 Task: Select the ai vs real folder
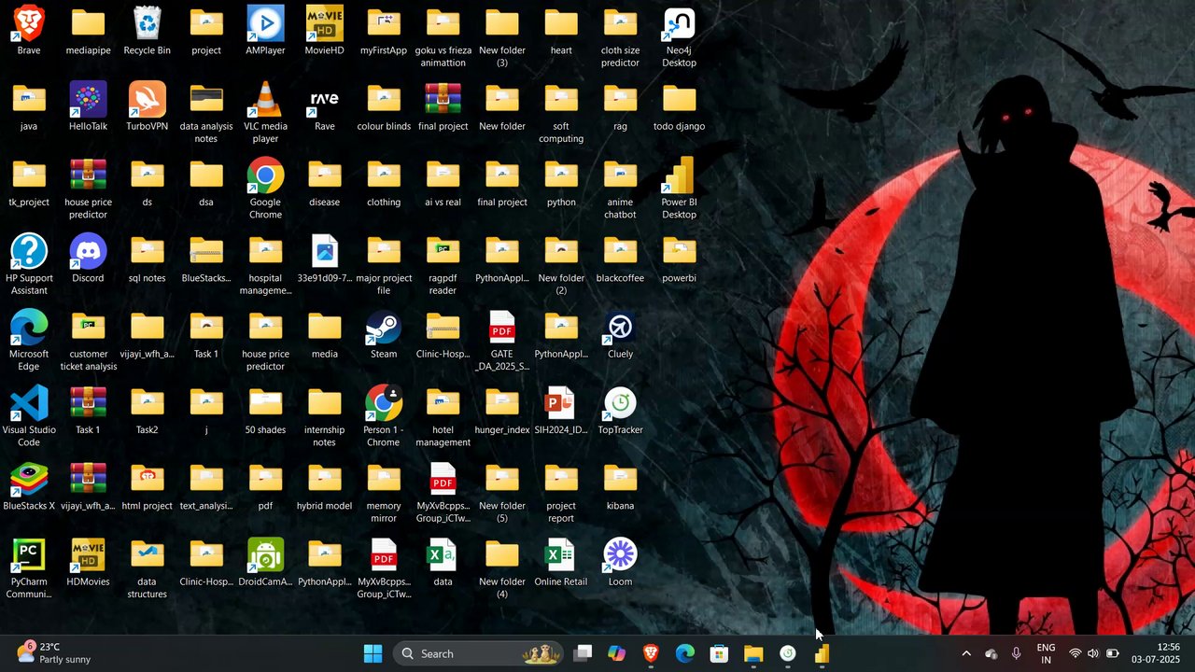click(443, 181)
